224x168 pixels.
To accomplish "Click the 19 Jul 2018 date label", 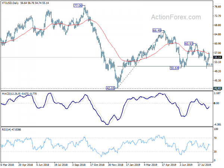I will pos(61,165).
